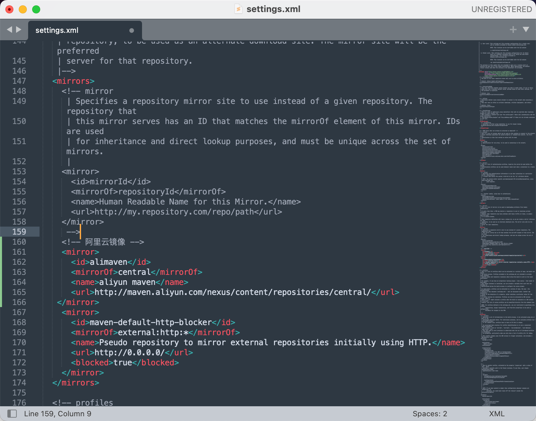Click the back tab navigation arrow

click(x=9, y=29)
